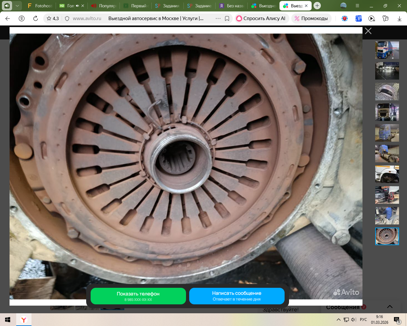Screen dimensions: 407x326
Task: Open the Windows Start menu
Action: (x=8, y=320)
